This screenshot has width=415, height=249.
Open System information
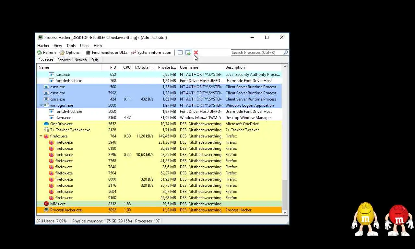tap(151, 53)
